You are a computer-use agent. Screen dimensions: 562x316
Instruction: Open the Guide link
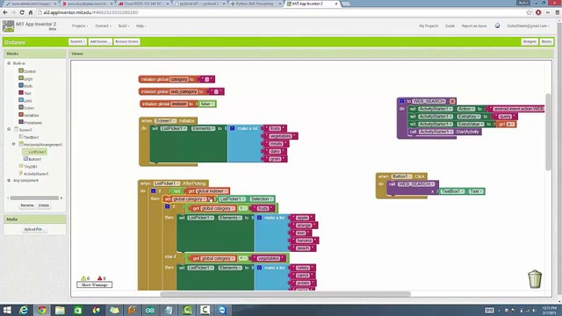point(450,25)
